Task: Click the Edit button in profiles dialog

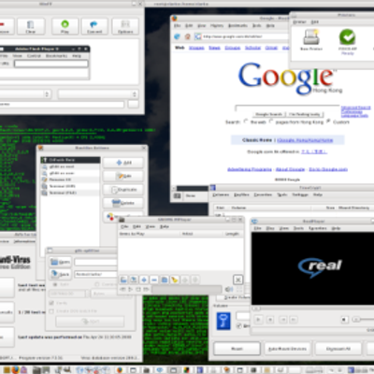Action: (123, 176)
